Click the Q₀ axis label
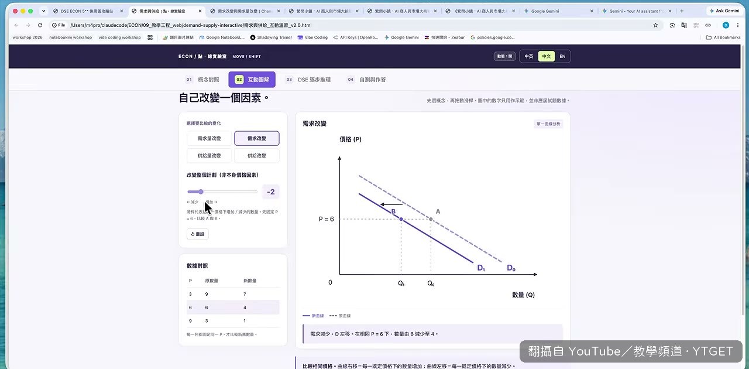The width and height of the screenshot is (749, 369). point(431,283)
